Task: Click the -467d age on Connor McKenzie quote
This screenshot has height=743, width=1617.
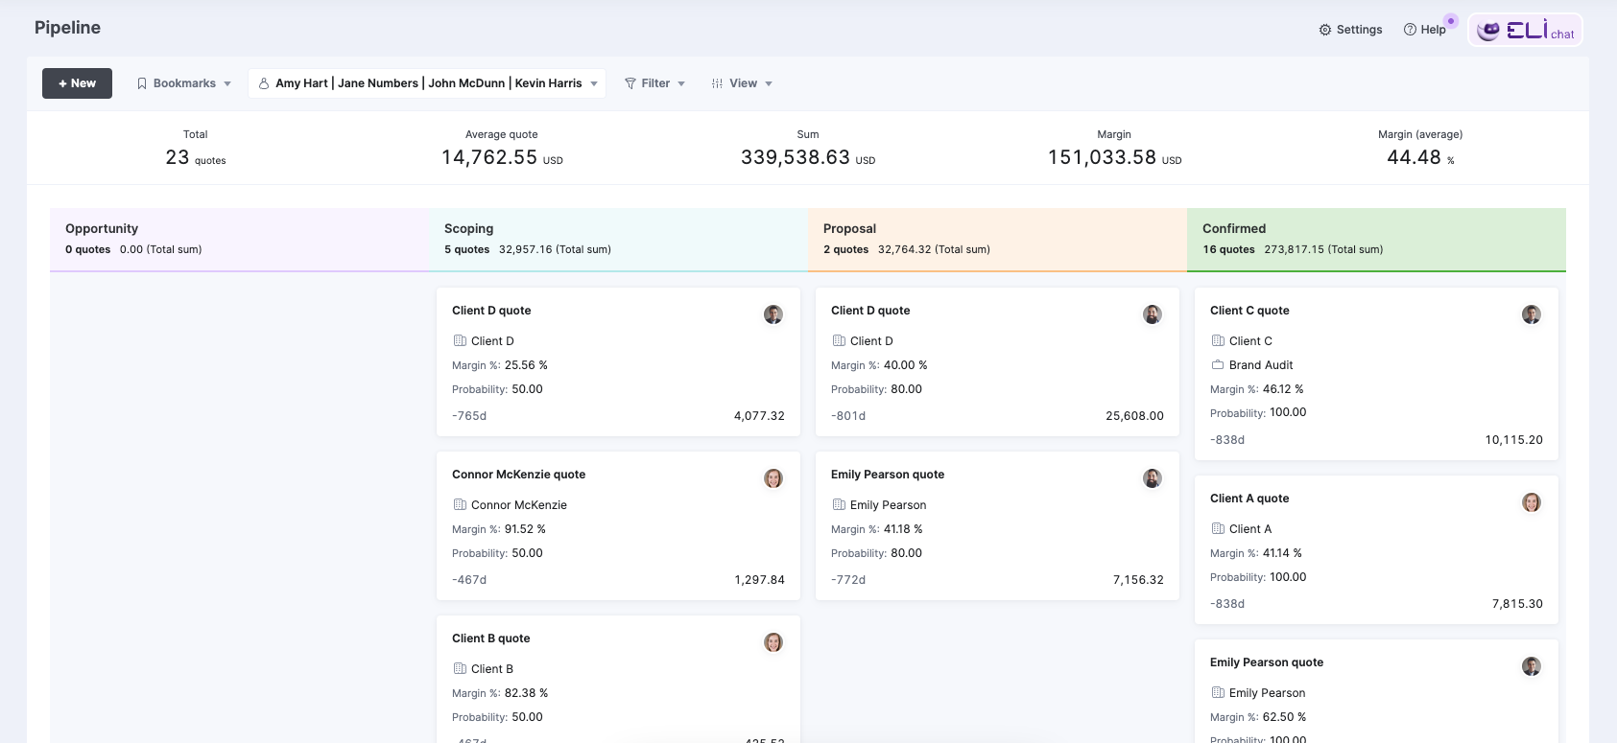Action: pos(469,580)
